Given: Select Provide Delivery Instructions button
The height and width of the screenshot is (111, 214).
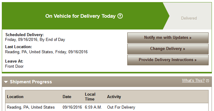Looking at the screenshot, I should [x=168, y=60].
